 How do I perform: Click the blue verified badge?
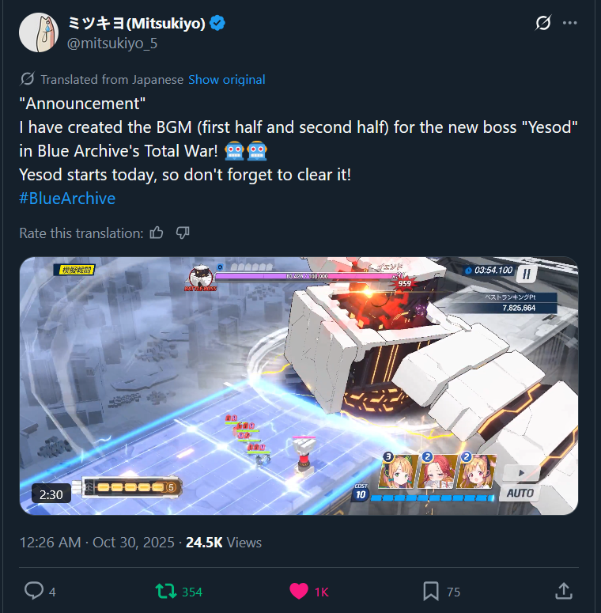[x=217, y=23]
